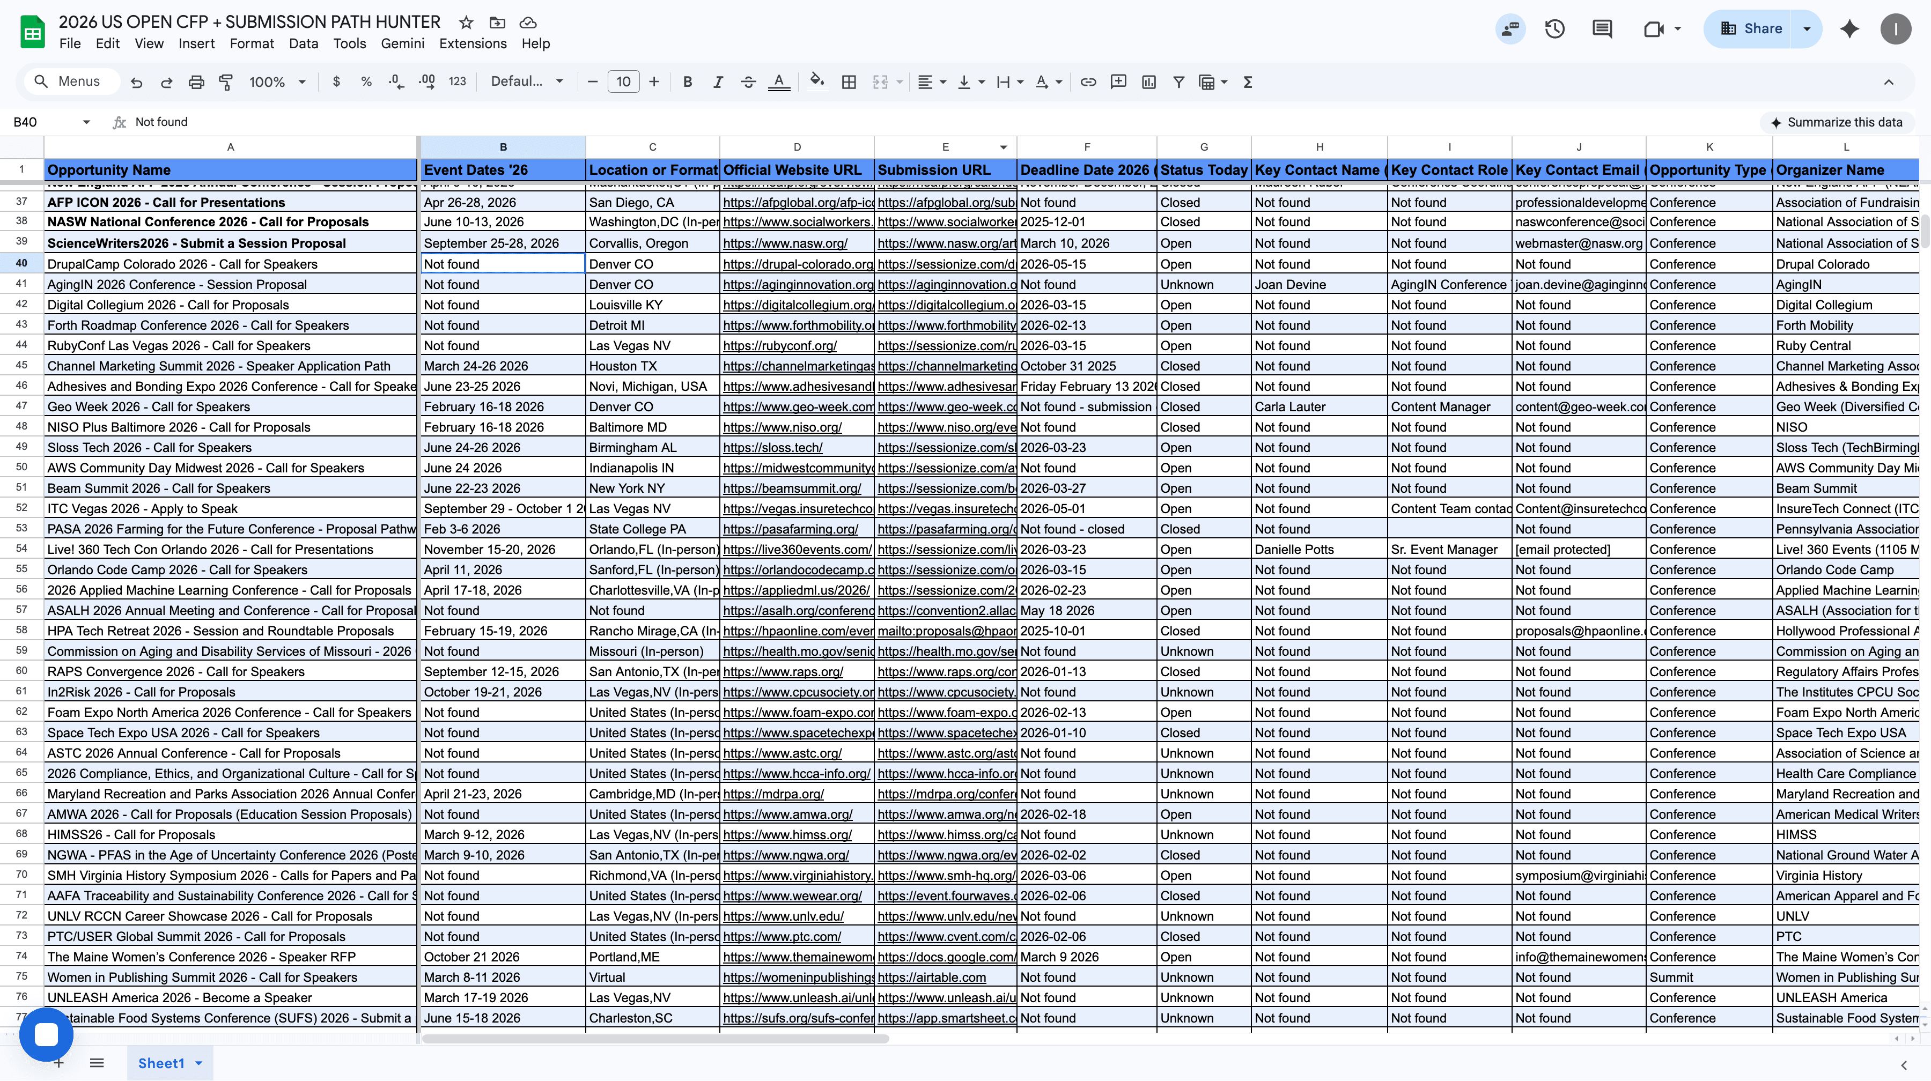This screenshot has height=1081, width=1931.
Task: Open the Borders tool
Action: pyautogui.click(x=849, y=83)
